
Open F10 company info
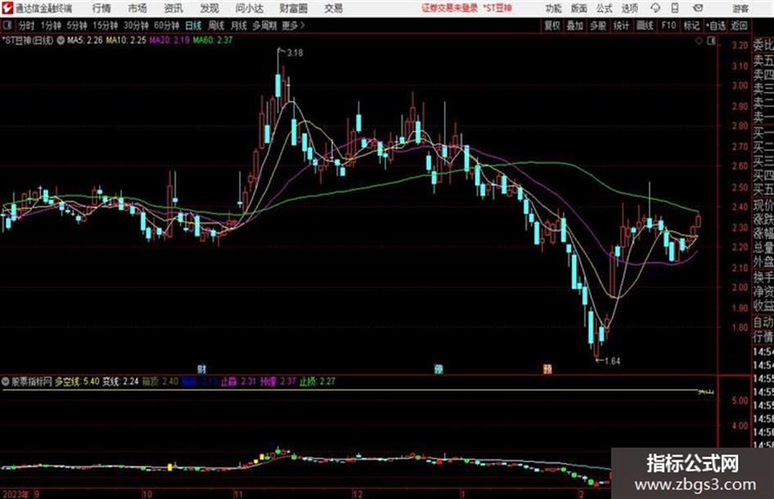(669, 25)
